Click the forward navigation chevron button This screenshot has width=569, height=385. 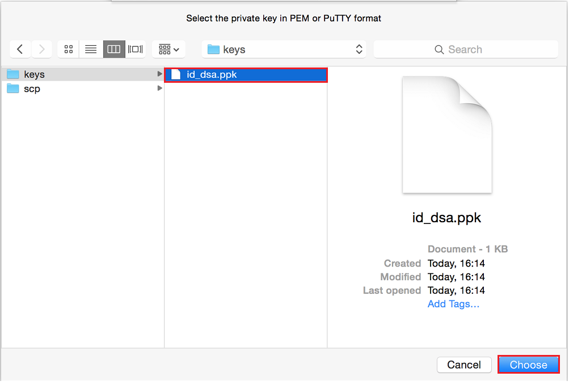click(42, 49)
